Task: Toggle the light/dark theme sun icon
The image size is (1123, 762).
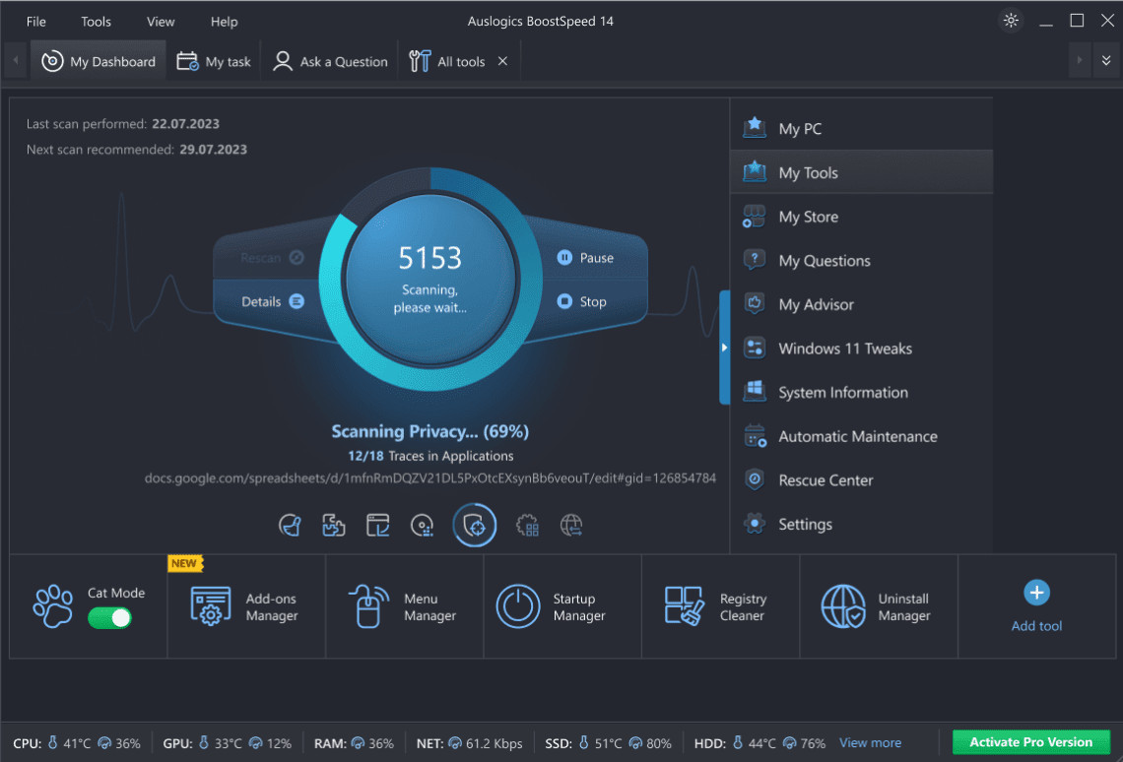Action: coord(1011,20)
